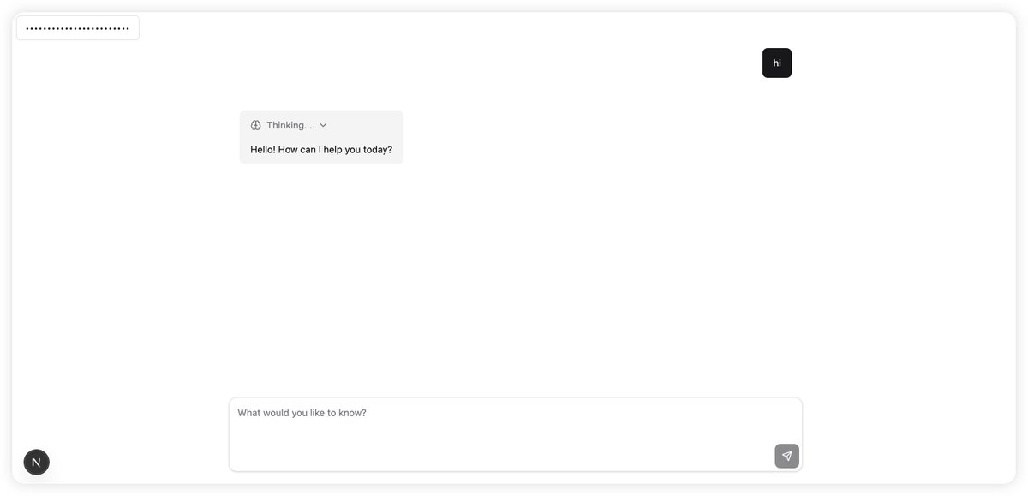
Task: Click the "Hello! How can I help you today?" reply
Action: tap(321, 149)
